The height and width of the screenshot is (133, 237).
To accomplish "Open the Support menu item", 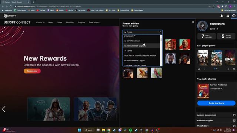I will click(x=81, y=23).
